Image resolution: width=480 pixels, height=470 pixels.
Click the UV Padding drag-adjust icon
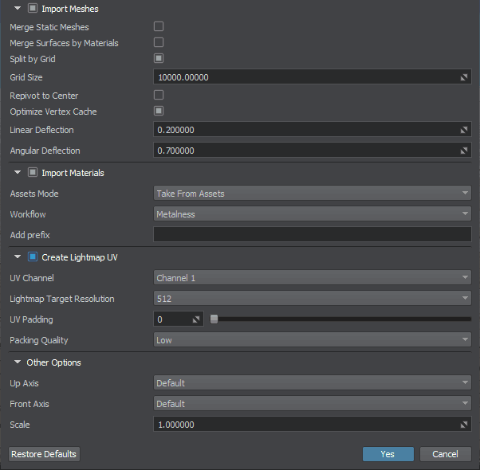[x=196, y=319]
